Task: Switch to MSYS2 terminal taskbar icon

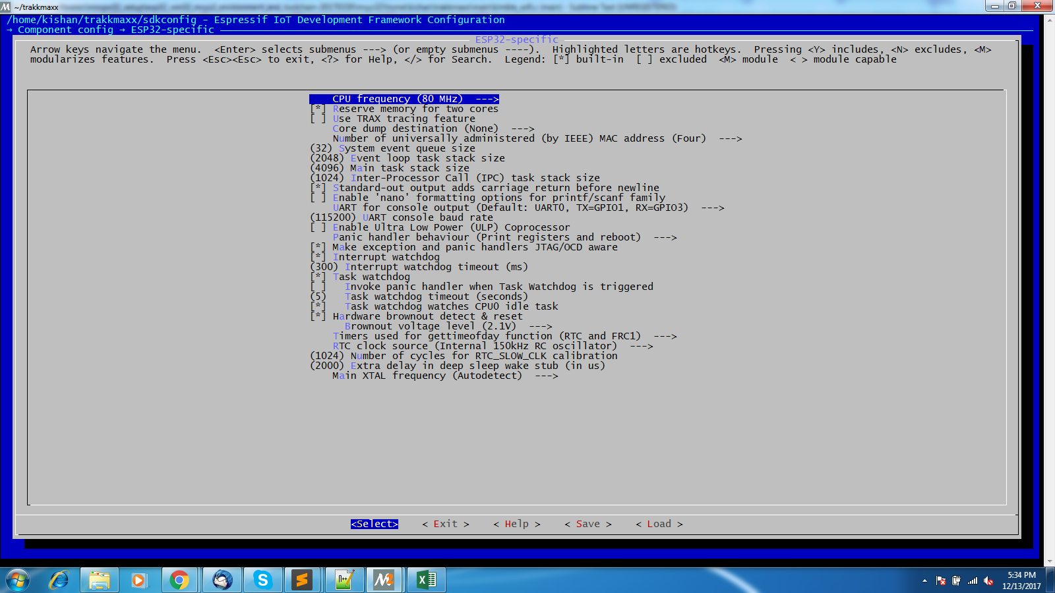Action: click(384, 580)
